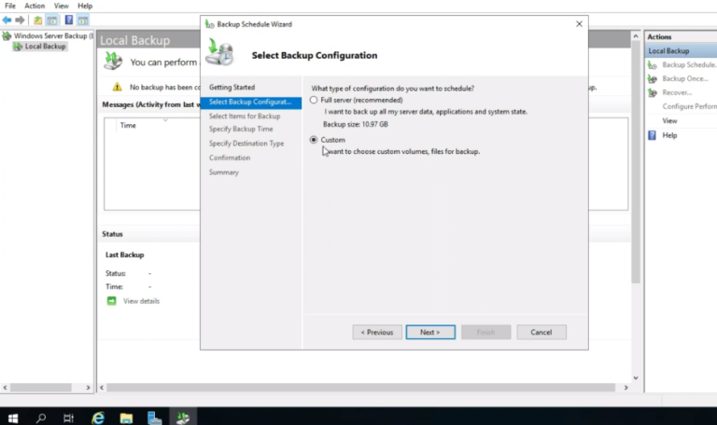Screen dimensions: 717x425
Task: Select the Custom configuration radio button
Action: tap(314, 140)
